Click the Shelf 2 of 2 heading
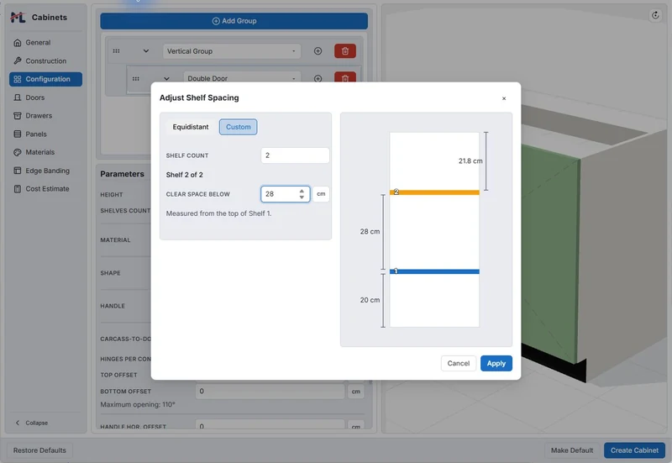672x463 pixels. coord(184,175)
